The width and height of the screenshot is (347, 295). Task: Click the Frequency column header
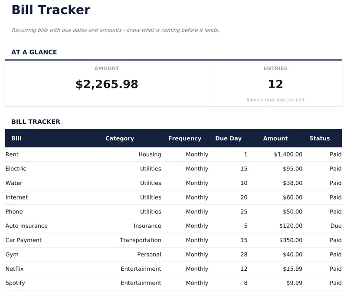185,138
